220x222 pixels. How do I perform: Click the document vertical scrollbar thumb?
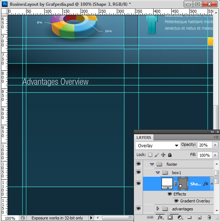(x=216, y=117)
